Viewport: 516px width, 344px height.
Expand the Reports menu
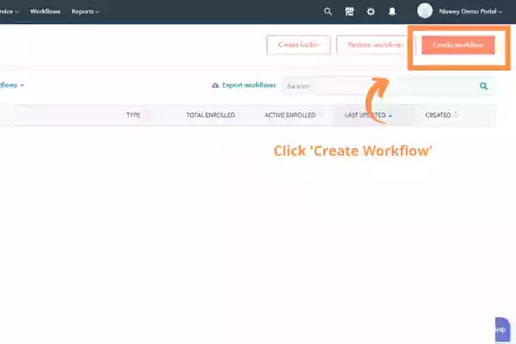click(x=85, y=11)
